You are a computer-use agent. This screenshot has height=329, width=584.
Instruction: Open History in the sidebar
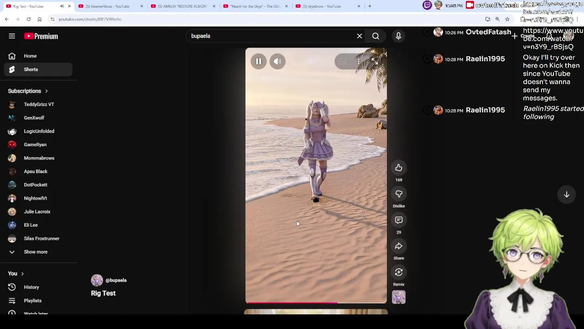[38, 287]
